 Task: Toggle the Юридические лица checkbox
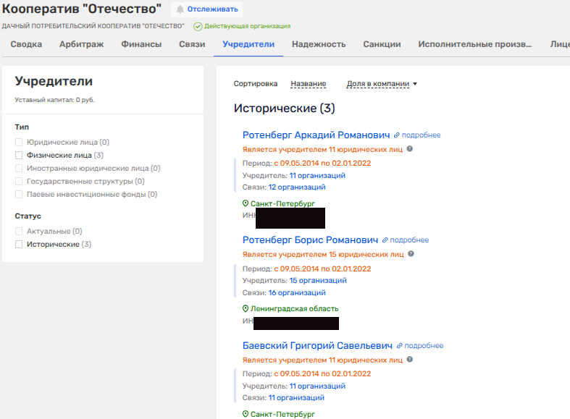20,143
